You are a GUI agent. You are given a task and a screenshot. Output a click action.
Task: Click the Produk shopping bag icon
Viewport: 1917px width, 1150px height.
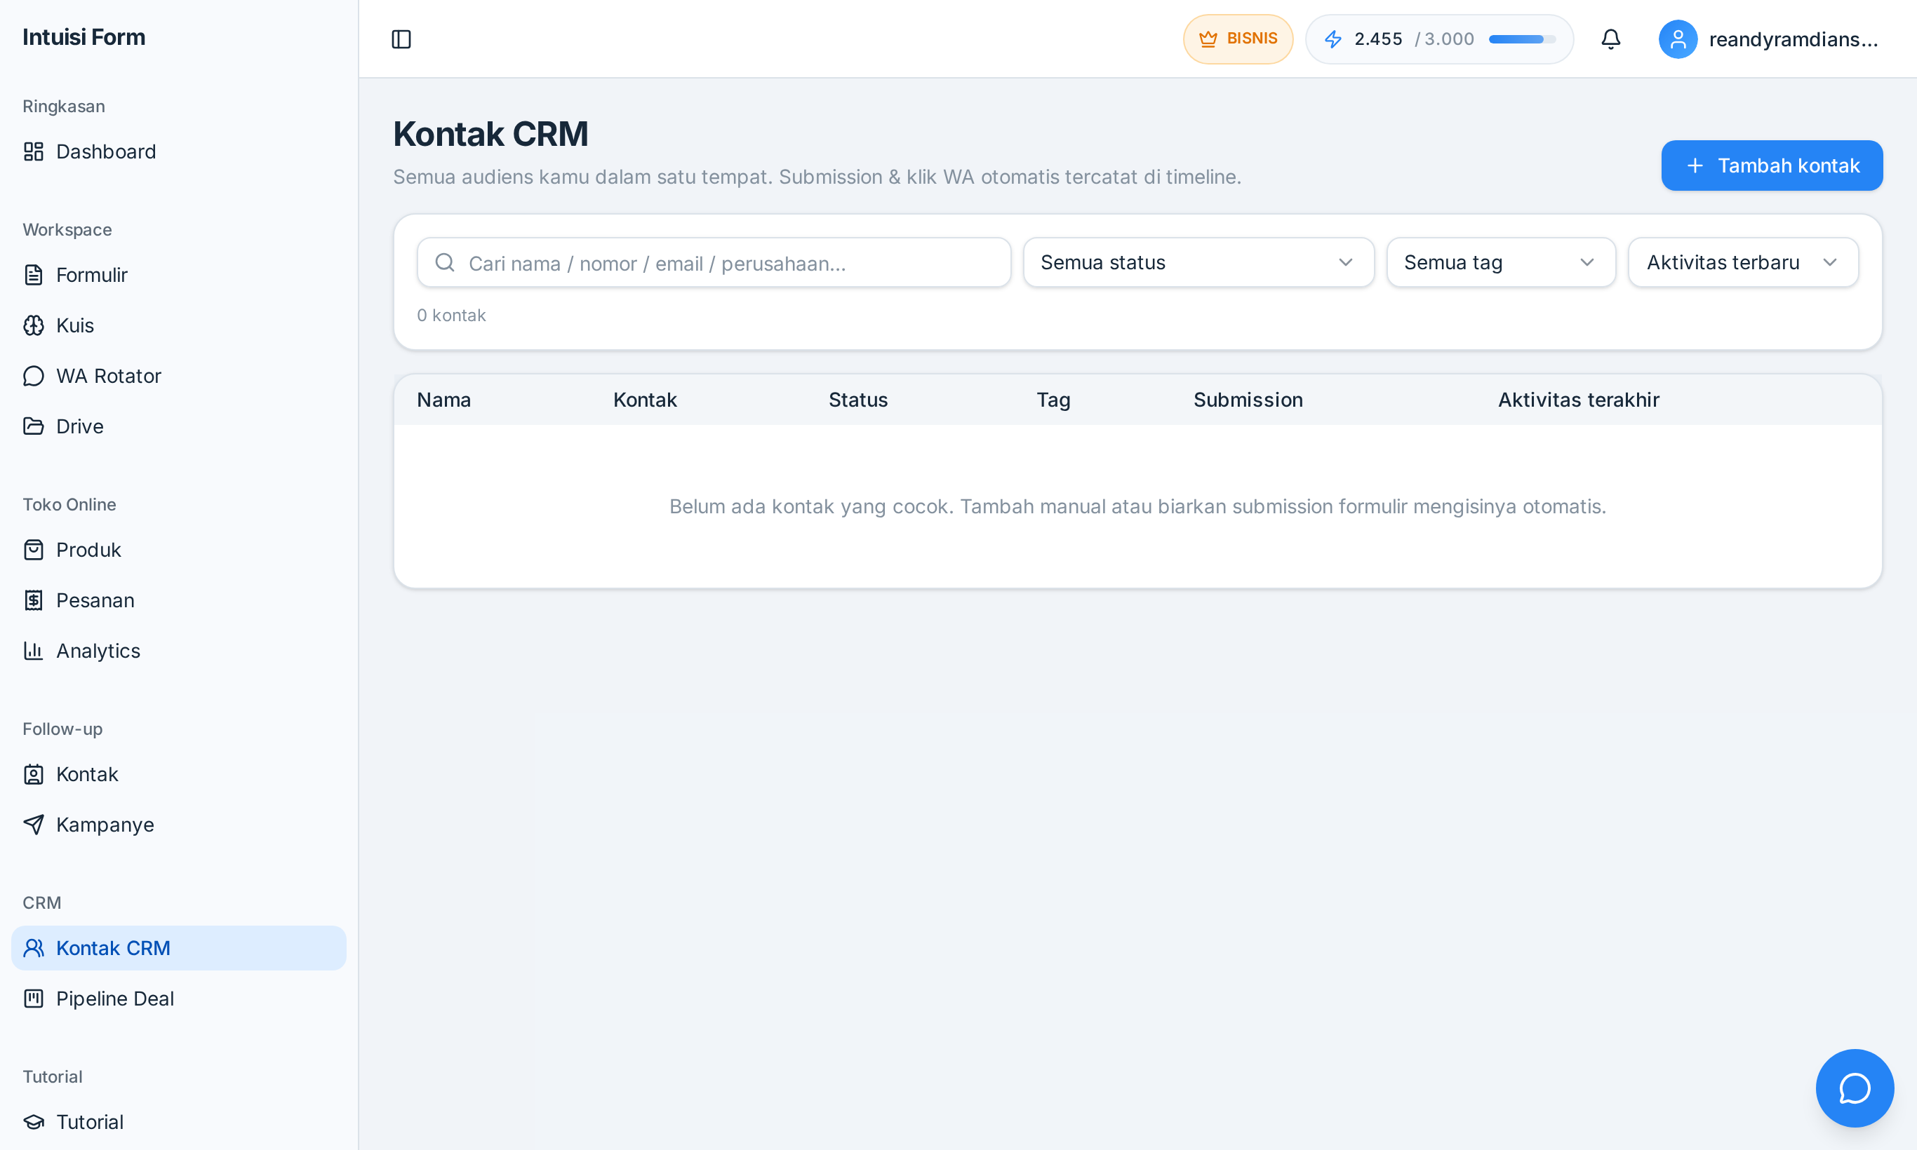pyautogui.click(x=34, y=550)
